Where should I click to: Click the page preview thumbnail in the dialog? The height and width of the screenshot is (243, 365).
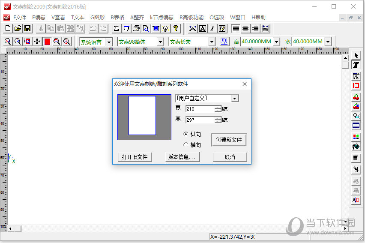point(144,117)
